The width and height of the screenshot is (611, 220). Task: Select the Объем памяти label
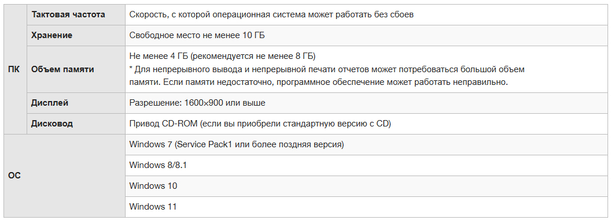click(62, 69)
